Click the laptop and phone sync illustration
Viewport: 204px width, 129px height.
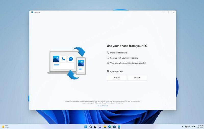tap(67, 63)
